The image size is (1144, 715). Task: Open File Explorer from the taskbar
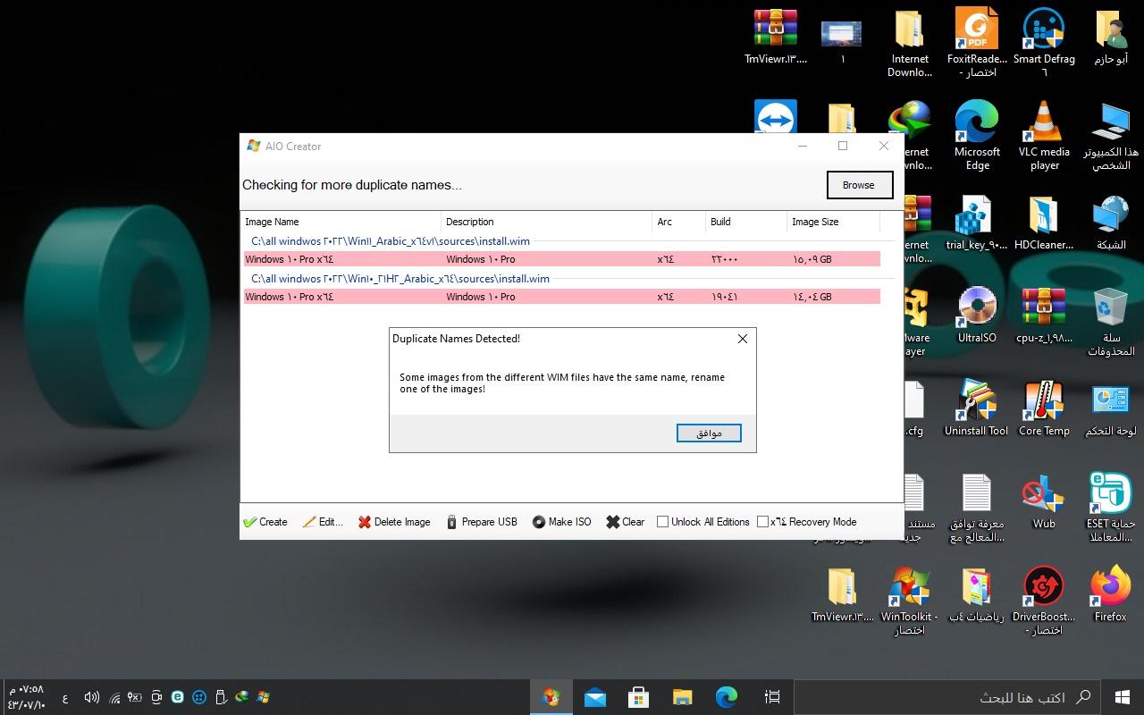[682, 697]
